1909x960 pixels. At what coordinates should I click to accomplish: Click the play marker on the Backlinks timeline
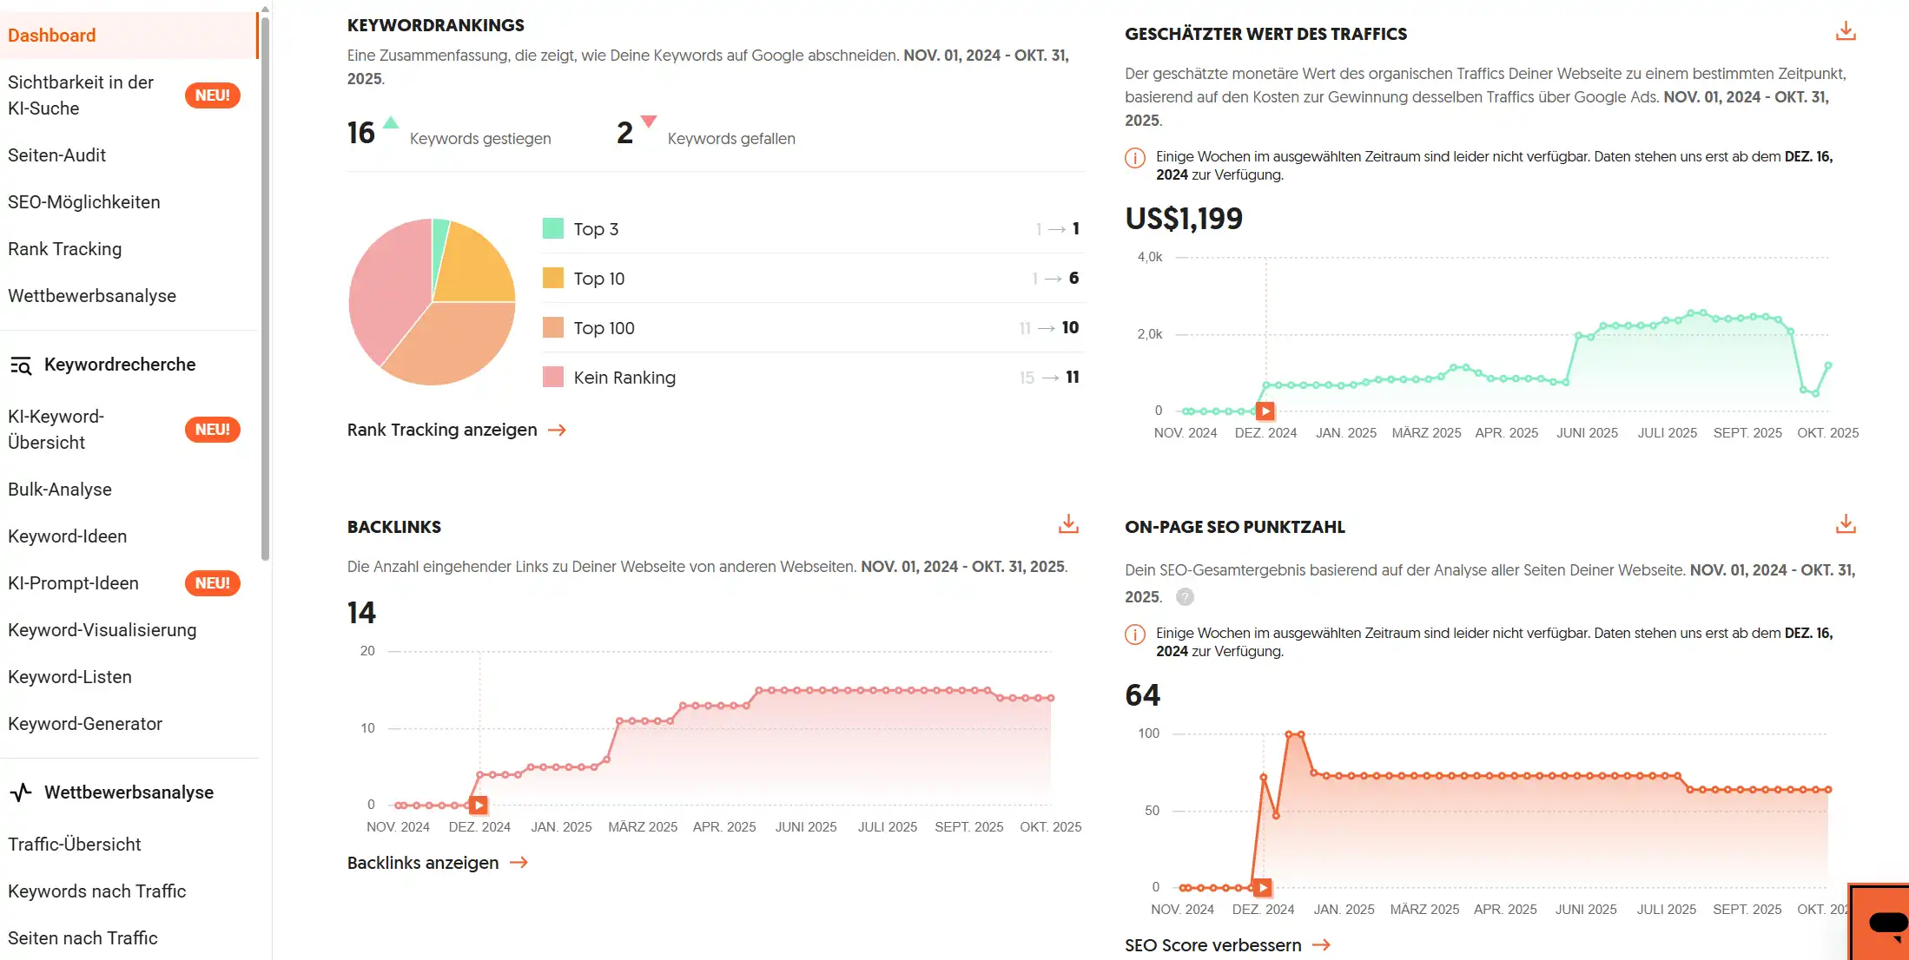click(x=479, y=805)
